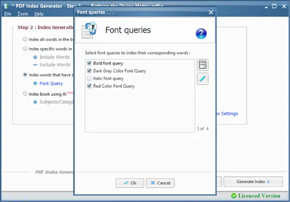Uncheck Dark Gray Color Font Query

89,71
